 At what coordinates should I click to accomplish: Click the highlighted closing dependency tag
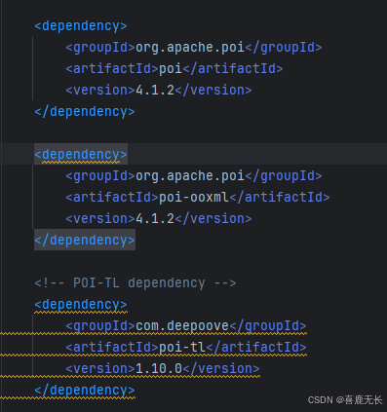coord(85,240)
